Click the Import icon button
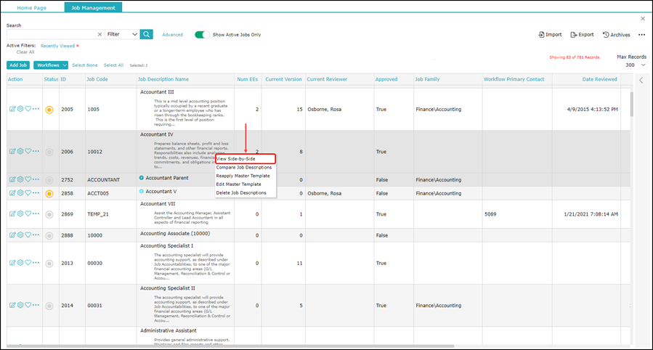Screen dimensions: 653x350 point(550,34)
